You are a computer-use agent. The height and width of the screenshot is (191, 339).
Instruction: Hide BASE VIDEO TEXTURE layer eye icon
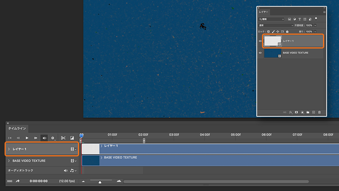point(260,53)
